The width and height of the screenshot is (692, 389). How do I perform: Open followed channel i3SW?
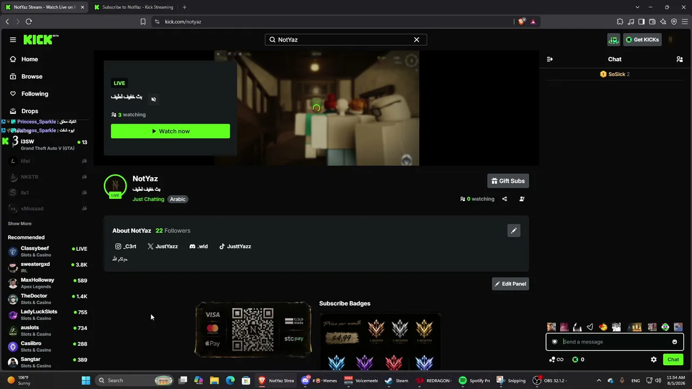click(48, 144)
